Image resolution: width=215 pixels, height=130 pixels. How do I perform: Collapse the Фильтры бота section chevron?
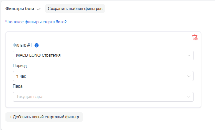[x=38, y=9]
